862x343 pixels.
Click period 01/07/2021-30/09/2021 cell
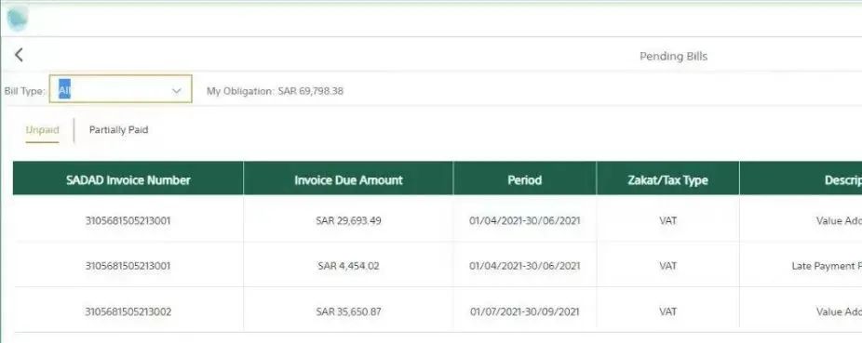(525, 311)
